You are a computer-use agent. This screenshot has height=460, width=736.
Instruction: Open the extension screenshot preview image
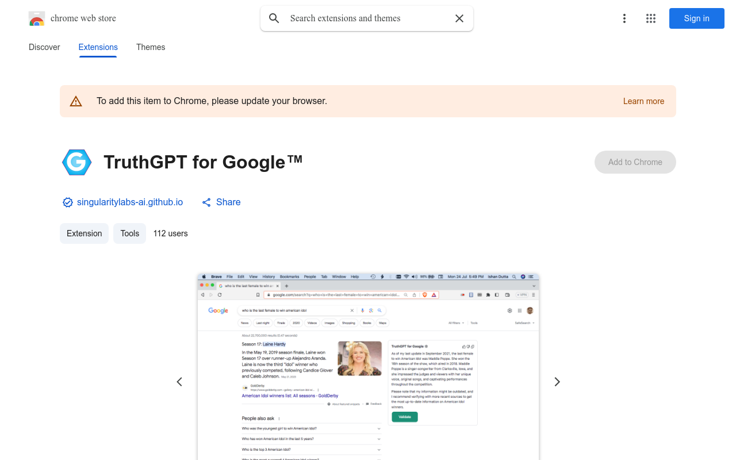pyautogui.click(x=368, y=368)
